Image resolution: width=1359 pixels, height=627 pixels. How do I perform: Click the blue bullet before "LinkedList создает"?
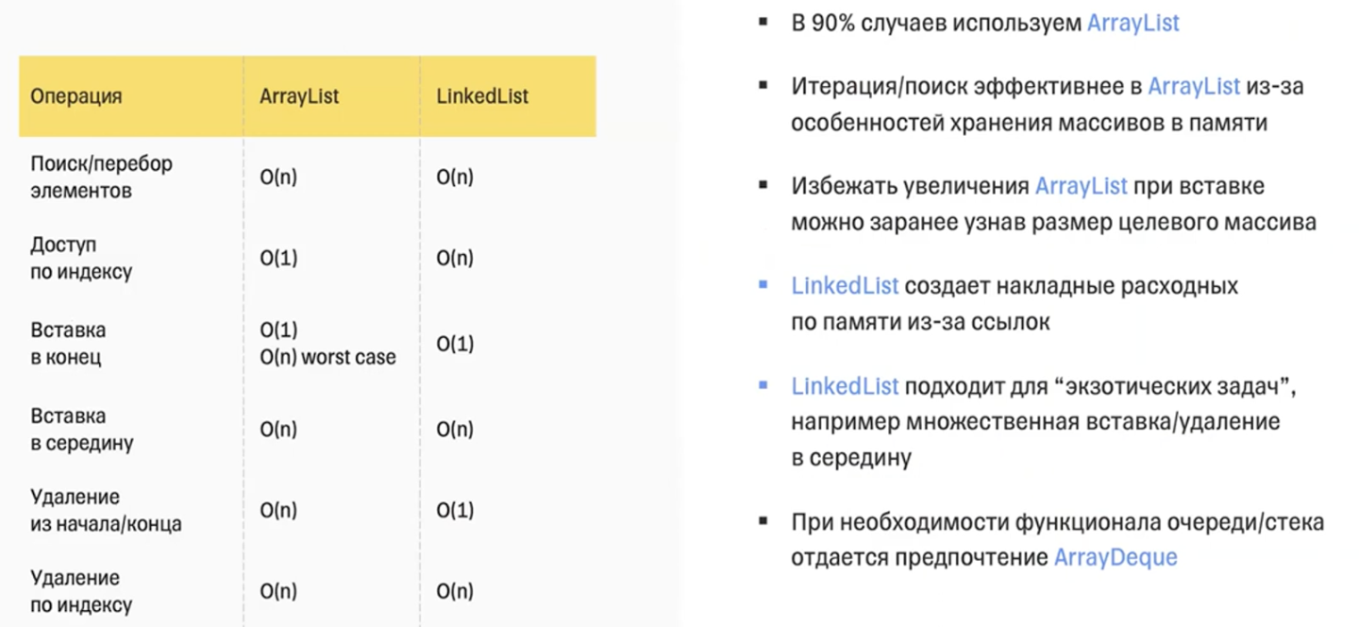763,285
